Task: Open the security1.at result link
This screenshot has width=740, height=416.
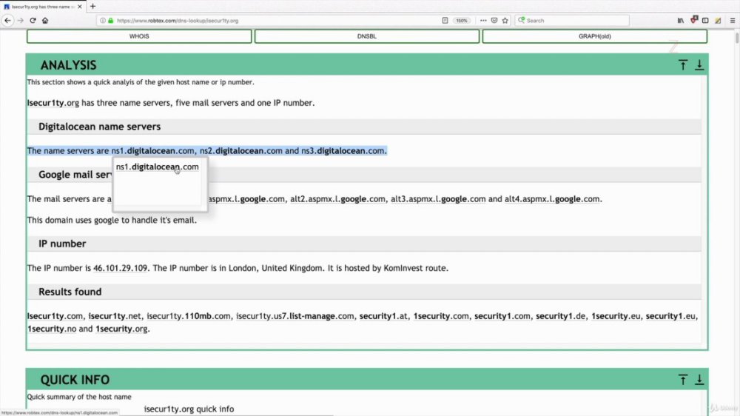Action: tap(383, 316)
